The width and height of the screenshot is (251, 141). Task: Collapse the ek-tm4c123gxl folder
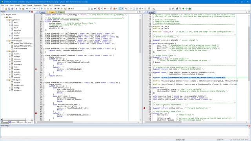[x=7, y=41]
